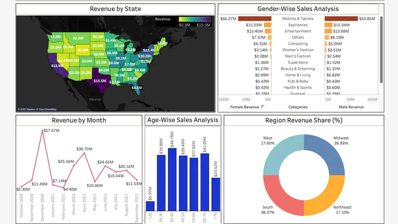This screenshot has height=224, width=398.
Task: Click the Categories axis label
Action: [x=298, y=107]
